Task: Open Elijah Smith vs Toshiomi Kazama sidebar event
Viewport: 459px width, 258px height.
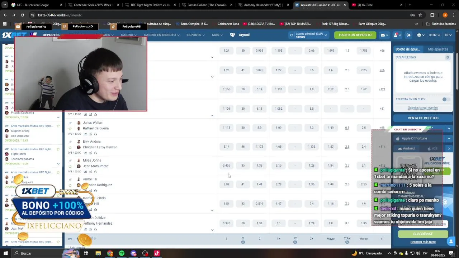Action: coord(32,156)
